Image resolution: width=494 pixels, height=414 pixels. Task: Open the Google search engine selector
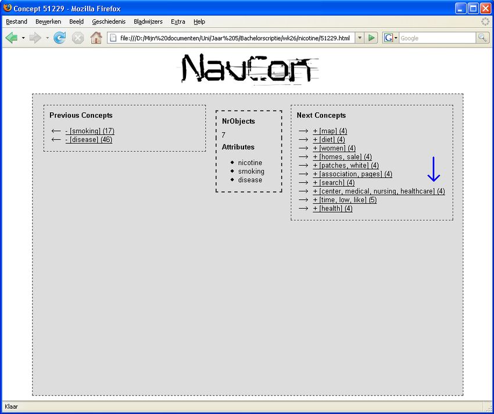pos(391,38)
